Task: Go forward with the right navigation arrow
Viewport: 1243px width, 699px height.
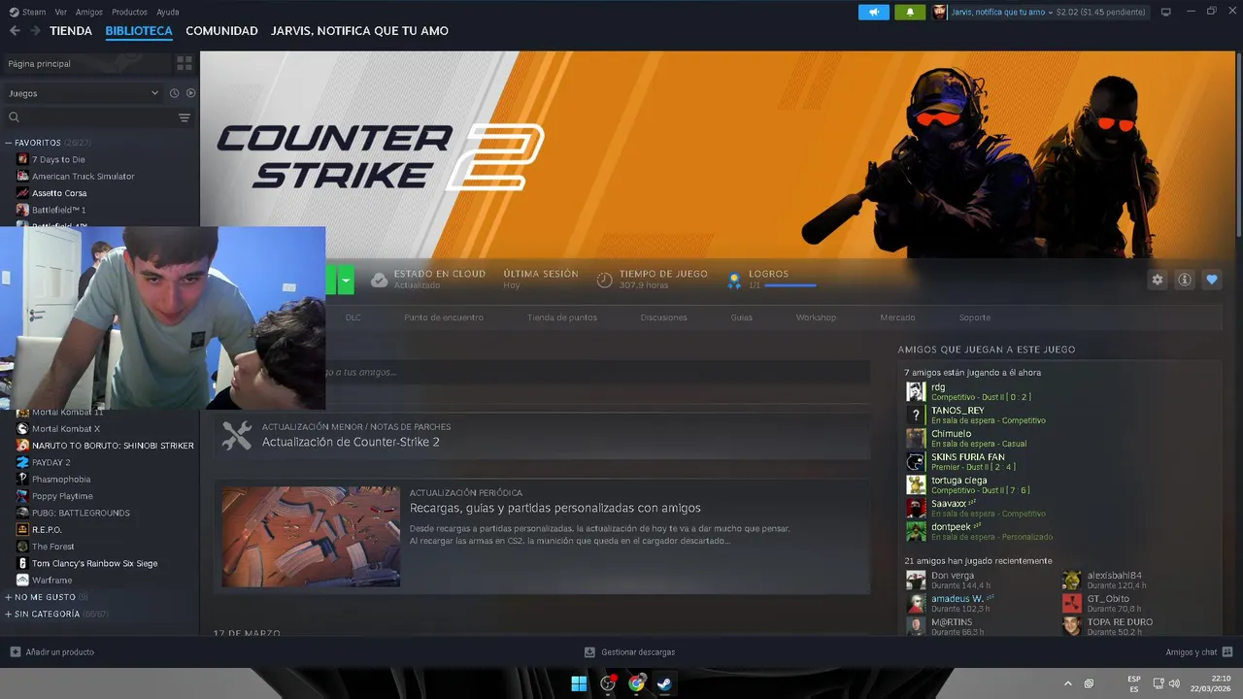Action: click(x=36, y=31)
